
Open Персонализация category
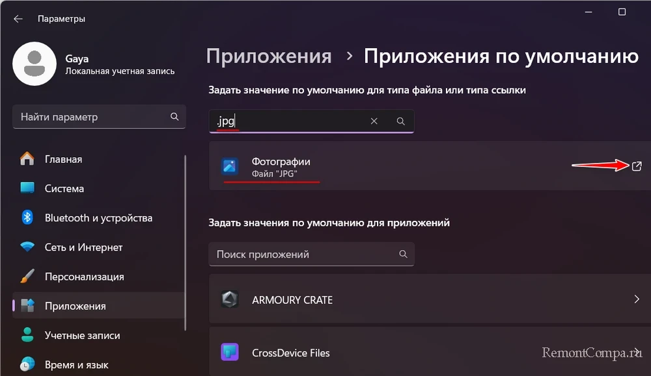point(99,277)
